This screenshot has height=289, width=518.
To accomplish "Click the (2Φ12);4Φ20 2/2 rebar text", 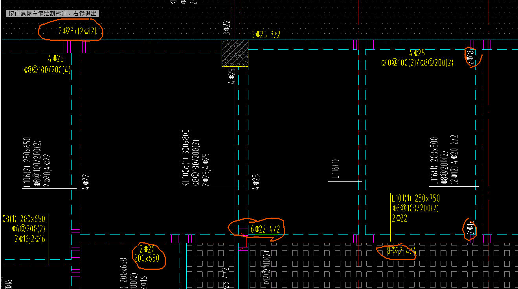I will (x=454, y=160).
